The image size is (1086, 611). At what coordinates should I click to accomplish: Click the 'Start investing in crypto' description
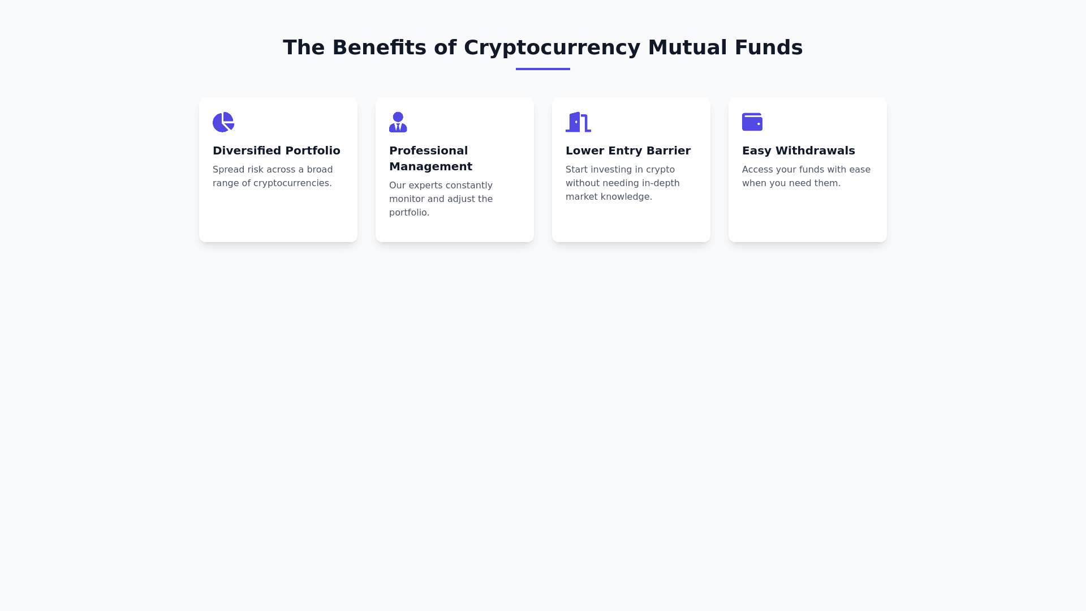click(622, 183)
